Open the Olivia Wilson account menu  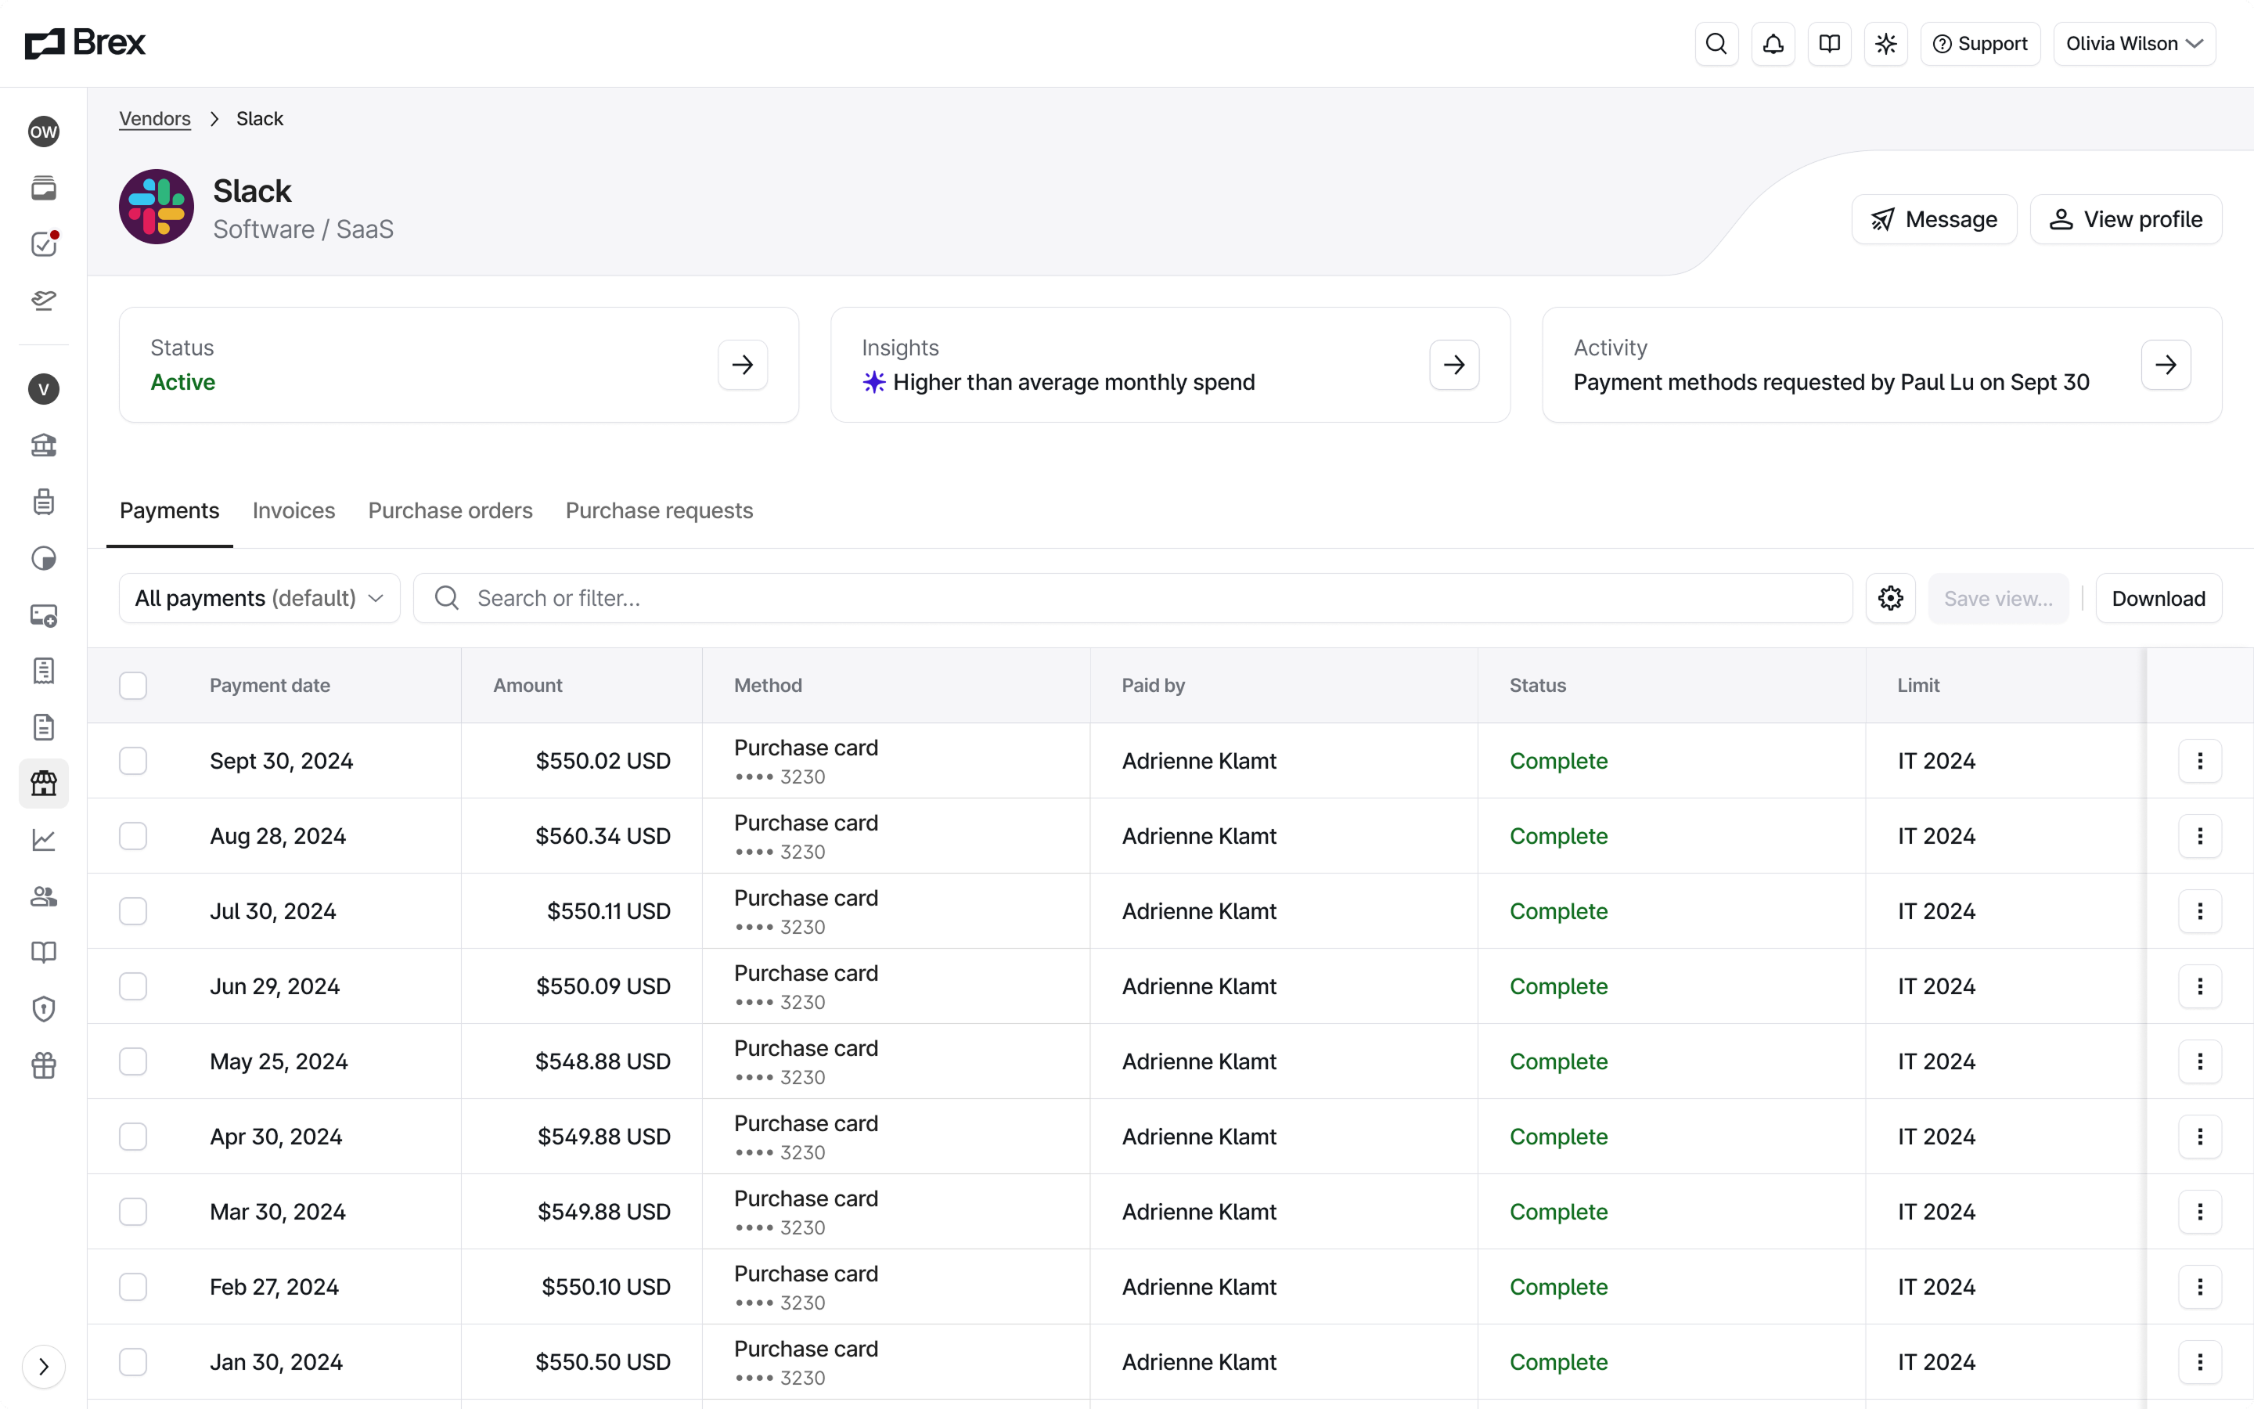click(2133, 44)
